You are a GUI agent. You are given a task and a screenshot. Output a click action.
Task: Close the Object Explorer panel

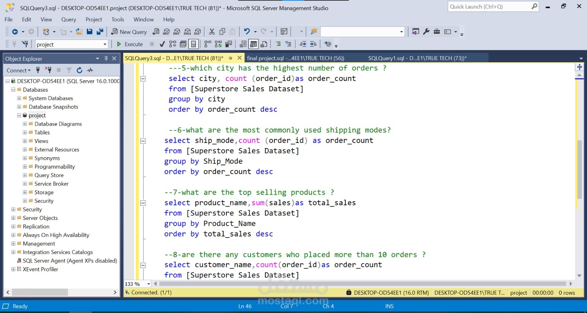114,59
